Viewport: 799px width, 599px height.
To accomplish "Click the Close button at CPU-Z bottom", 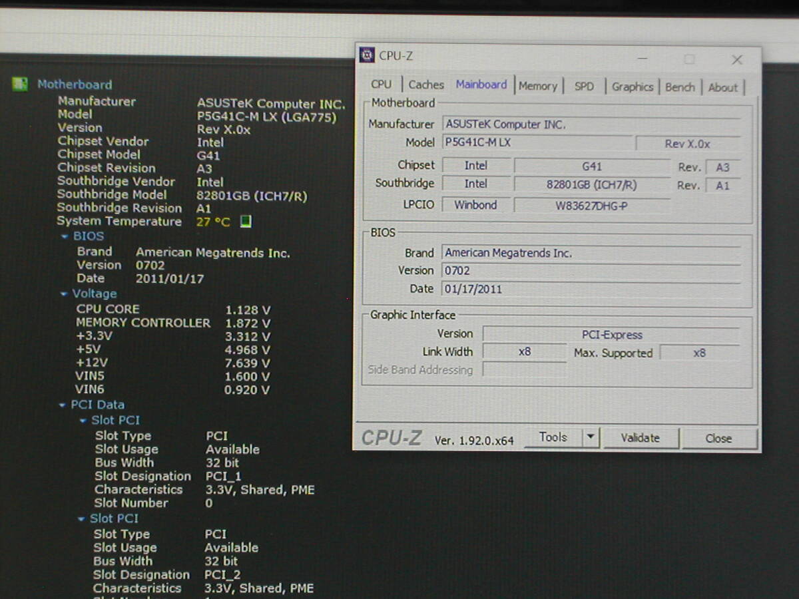I will pyautogui.click(x=719, y=439).
